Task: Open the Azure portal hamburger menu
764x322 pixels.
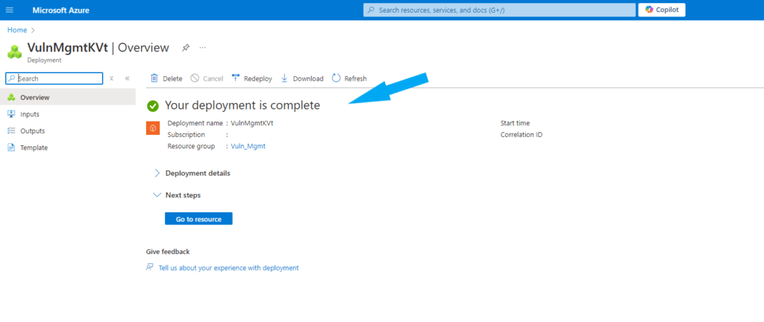Action: tap(9, 10)
